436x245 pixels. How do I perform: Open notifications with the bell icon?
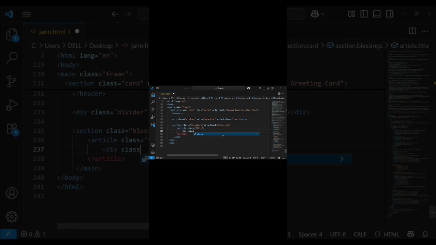283,158
